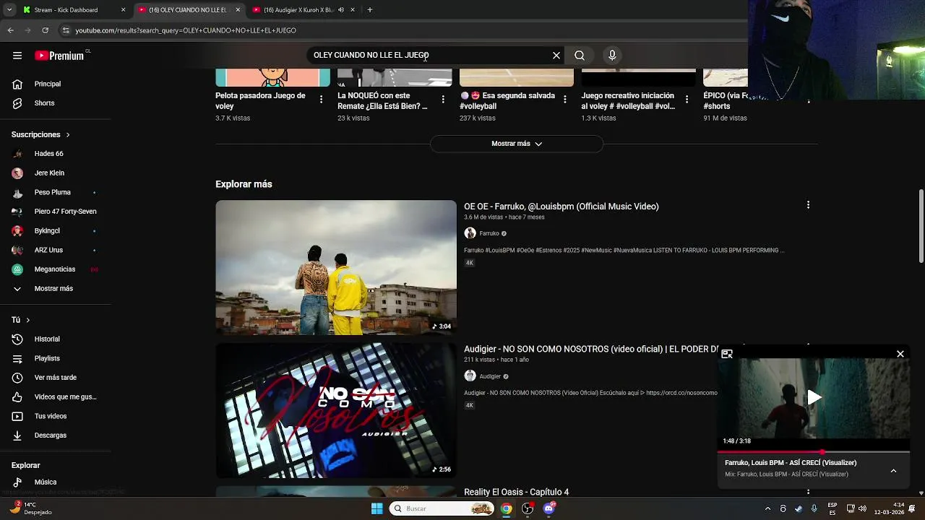This screenshot has height=520, width=925.
Task: Open Audigier NO SON COMO NOSOTROS title
Action: pyautogui.click(x=591, y=349)
